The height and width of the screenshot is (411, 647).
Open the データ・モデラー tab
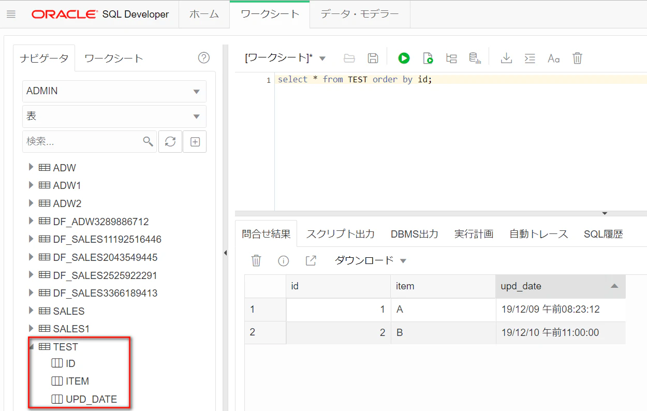pos(360,14)
